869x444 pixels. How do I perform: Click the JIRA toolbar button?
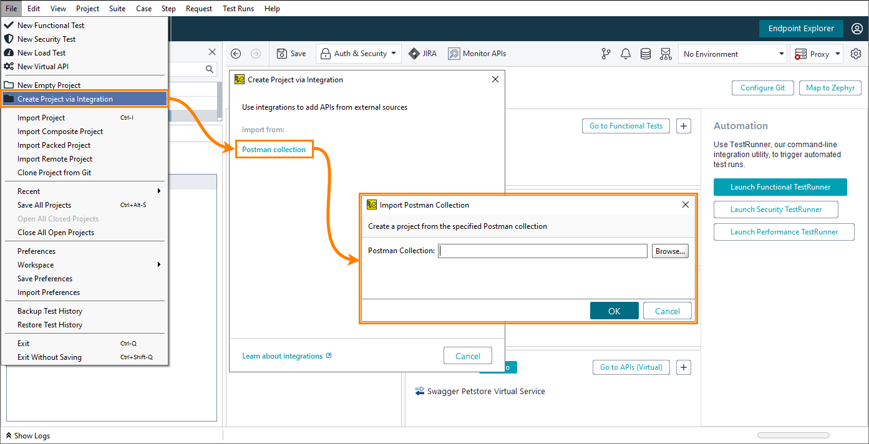point(423,54)
